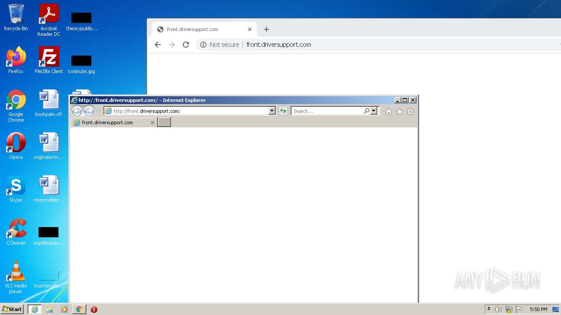
Task: Maximize the Internet Explorer window
Action: coord(405,100)
